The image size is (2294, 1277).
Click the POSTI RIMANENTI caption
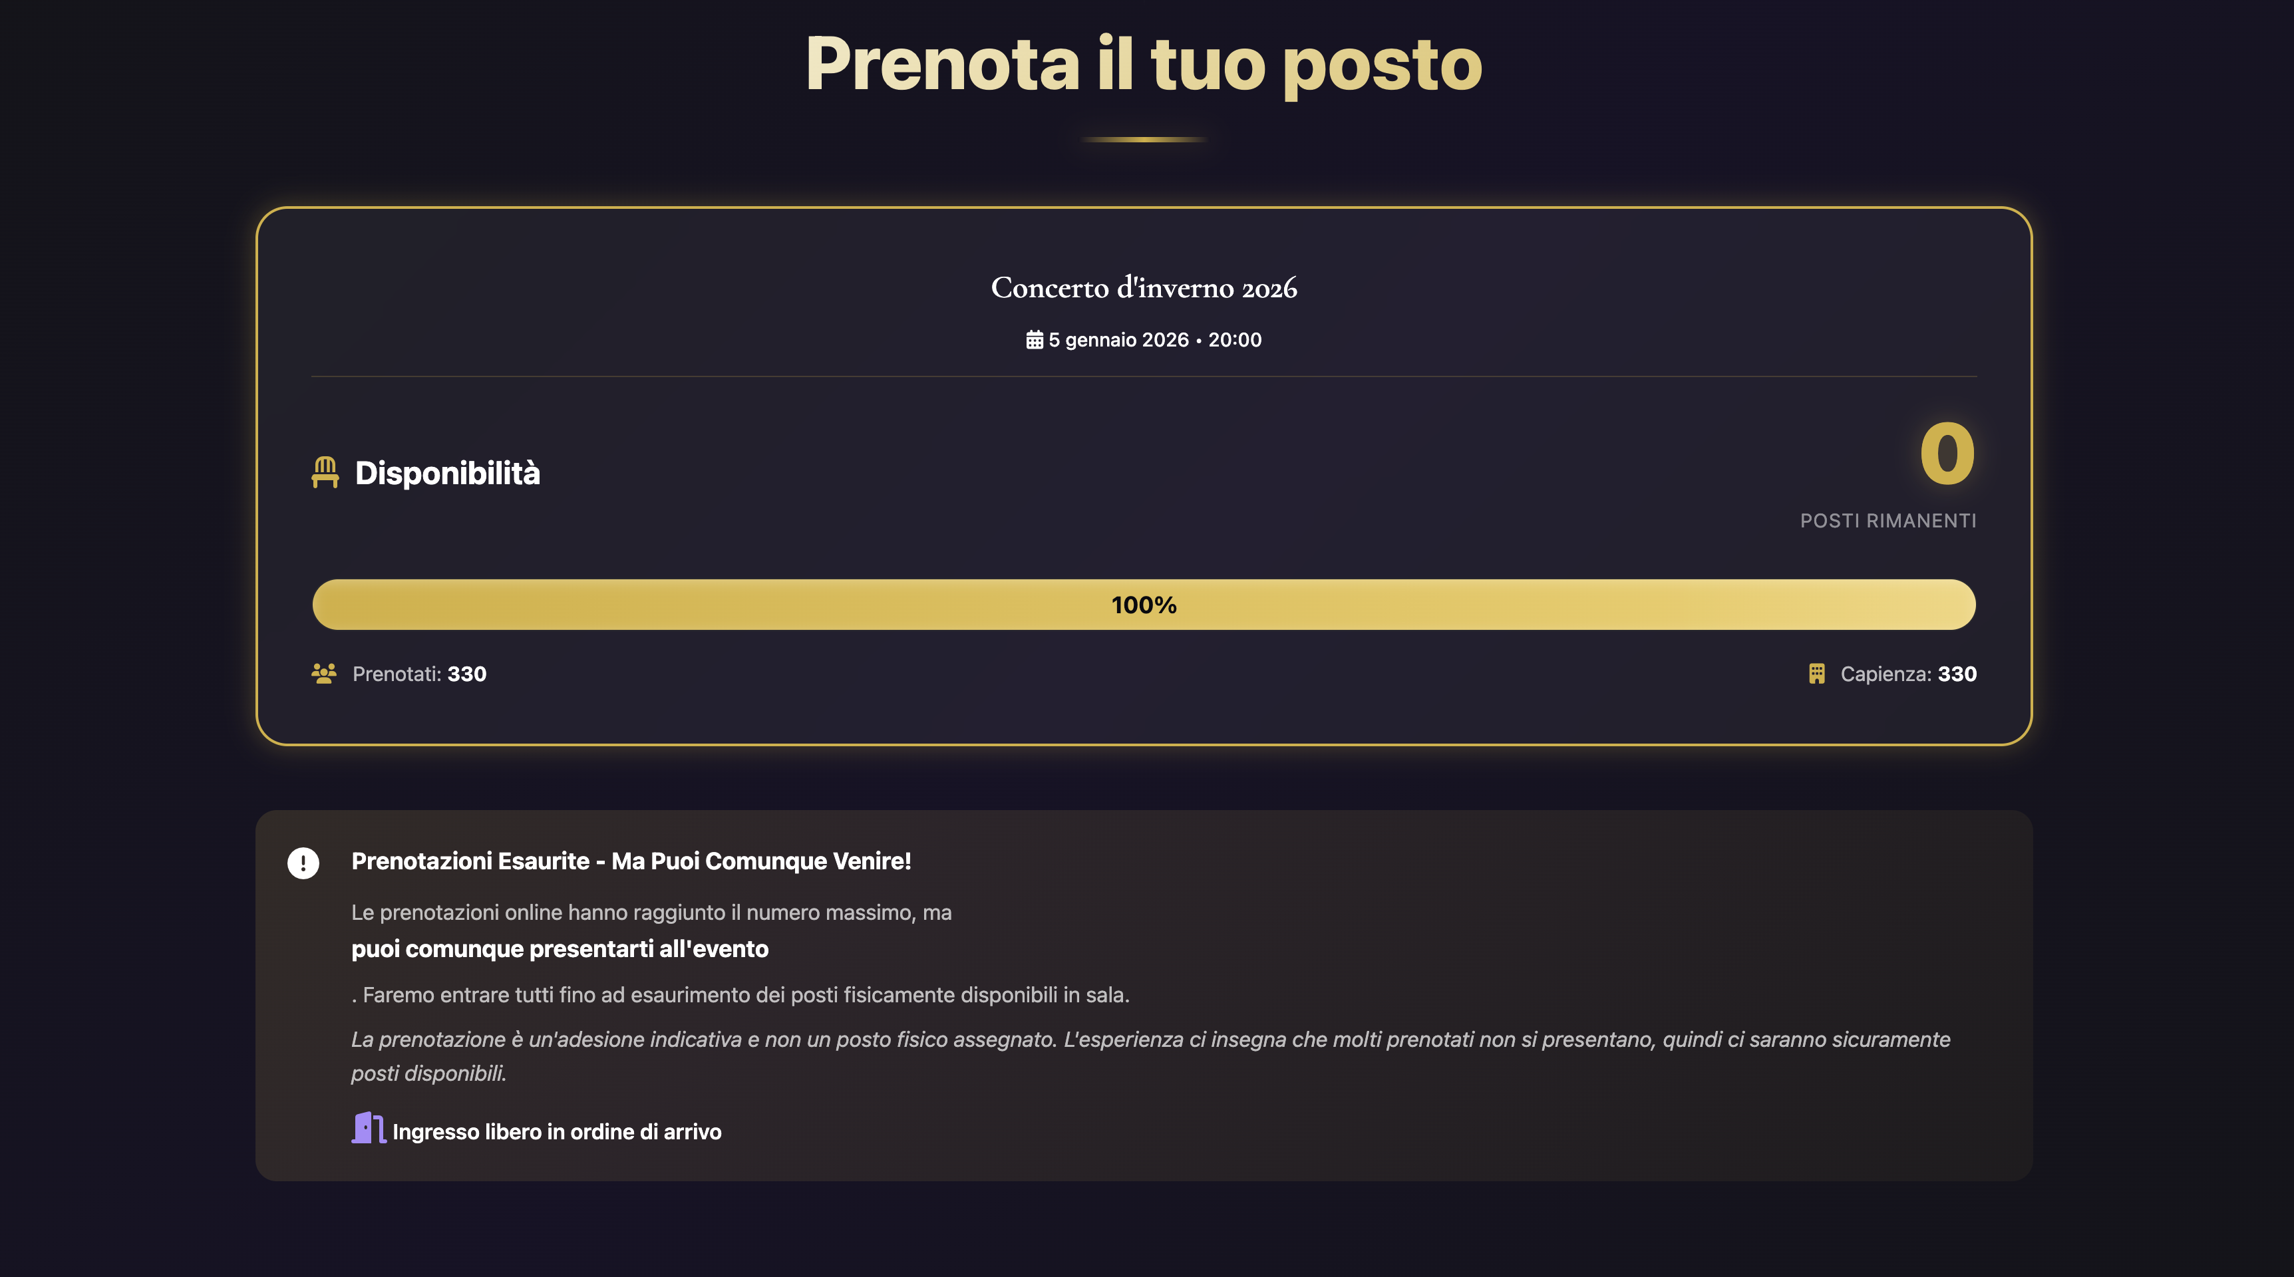[1888, 522]
